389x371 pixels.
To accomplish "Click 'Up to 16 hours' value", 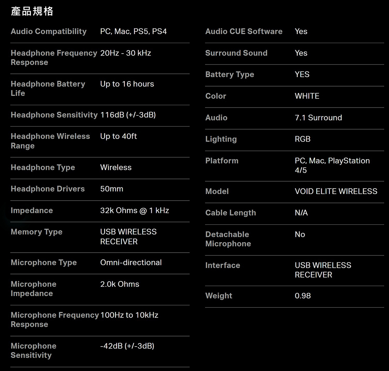I will pyautogui.click(x=127, y=84).
